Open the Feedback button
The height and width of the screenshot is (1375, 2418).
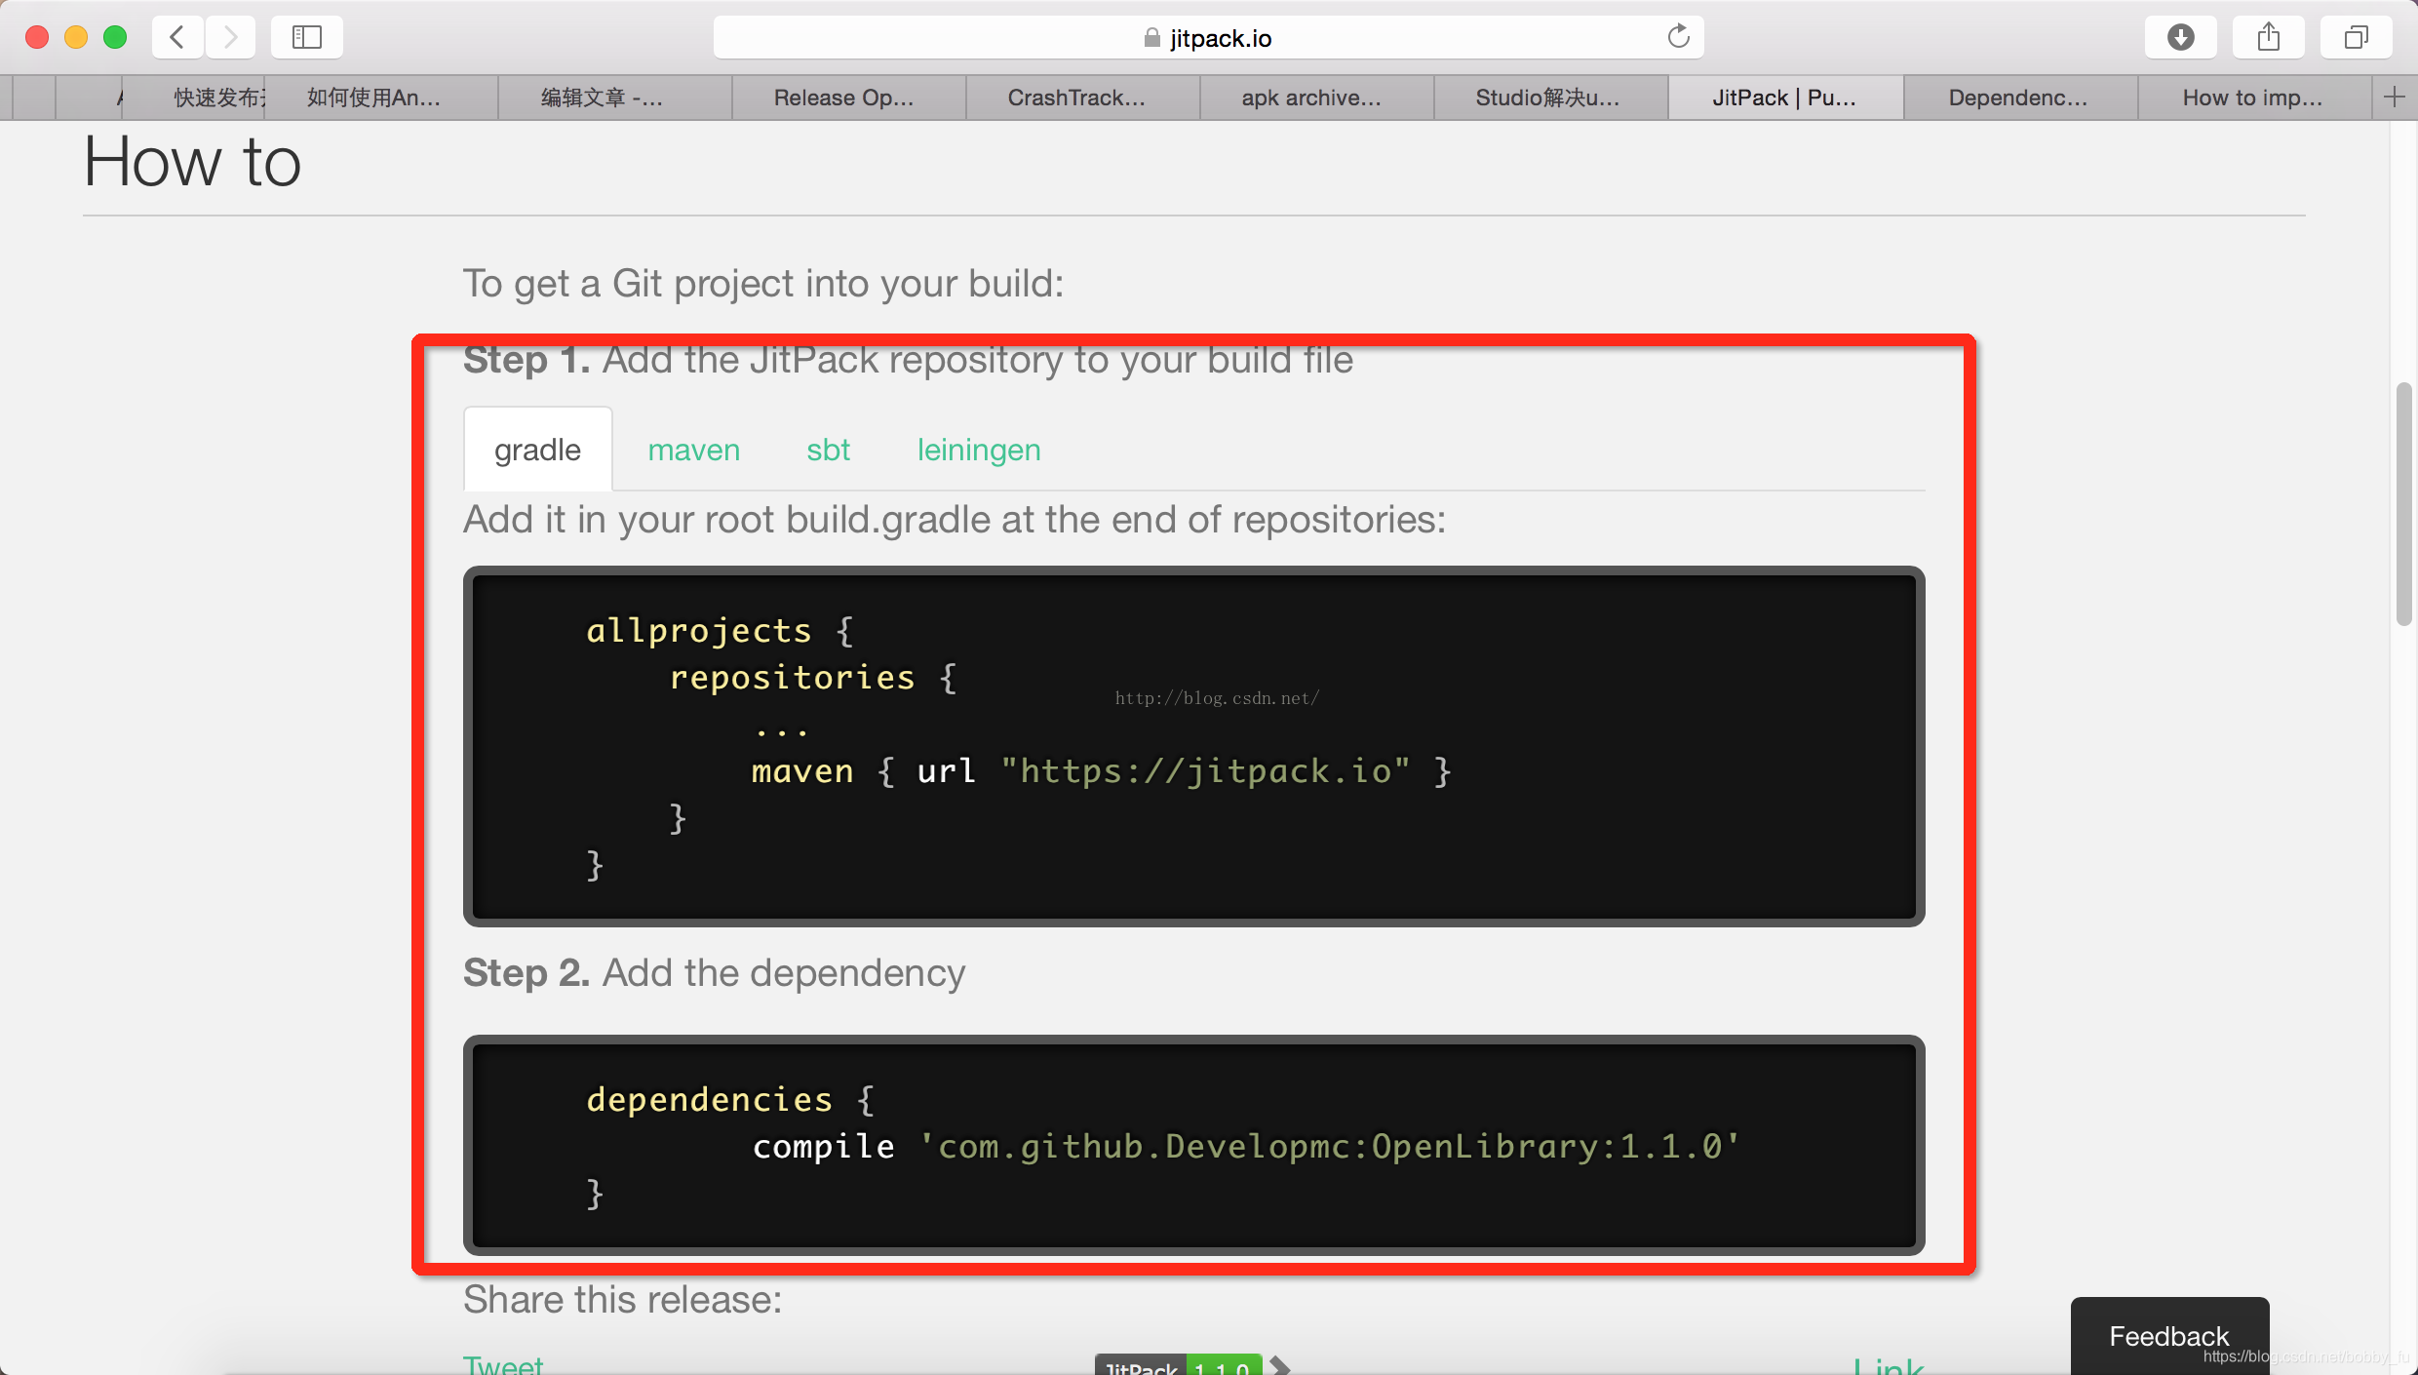[x=2169, y=1335]
